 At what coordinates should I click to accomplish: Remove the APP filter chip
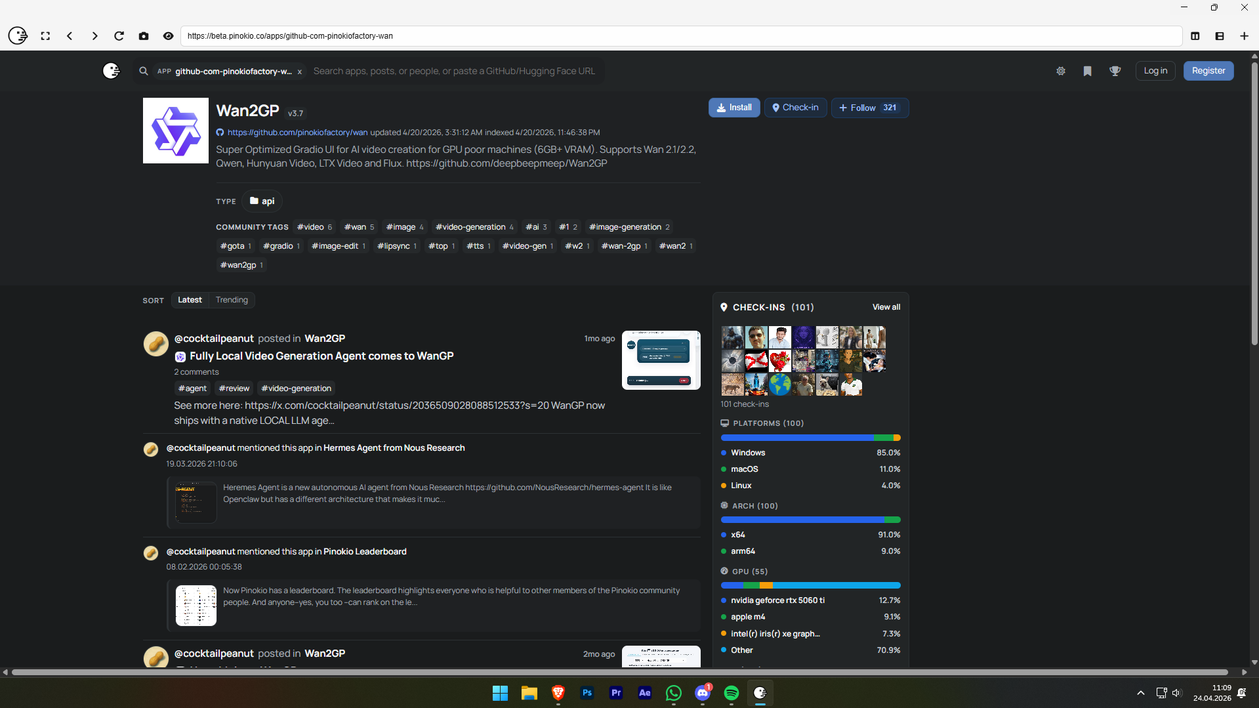click(300, 72)
